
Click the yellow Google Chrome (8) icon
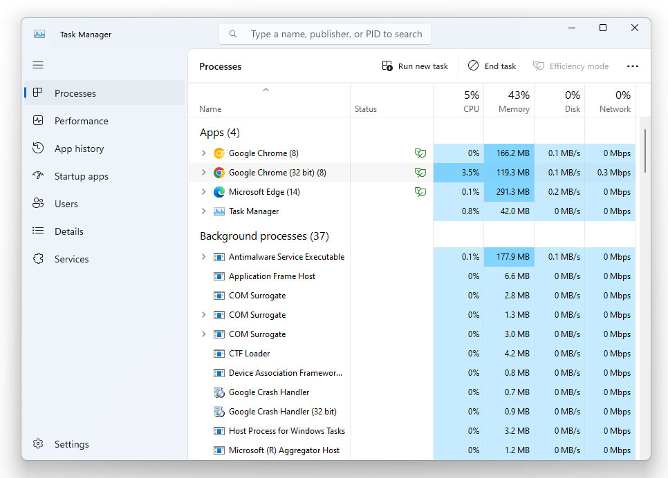(219, 153)
